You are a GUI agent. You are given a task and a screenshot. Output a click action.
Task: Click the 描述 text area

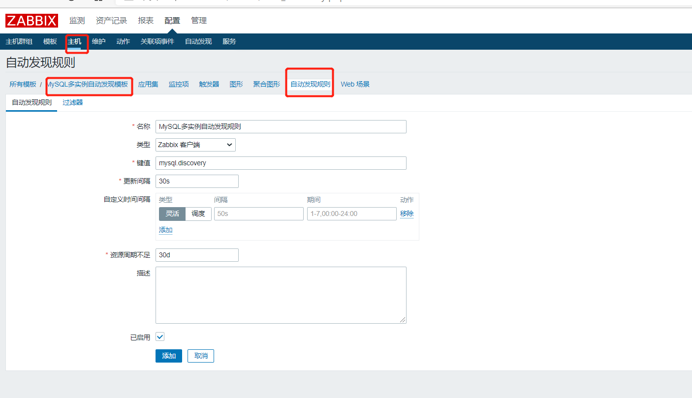281,295
